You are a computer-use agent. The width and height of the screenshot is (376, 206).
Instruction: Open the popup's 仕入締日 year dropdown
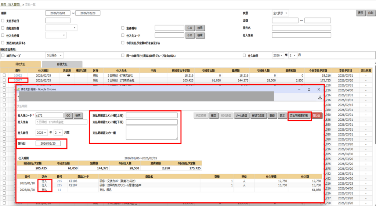(41, 133)
